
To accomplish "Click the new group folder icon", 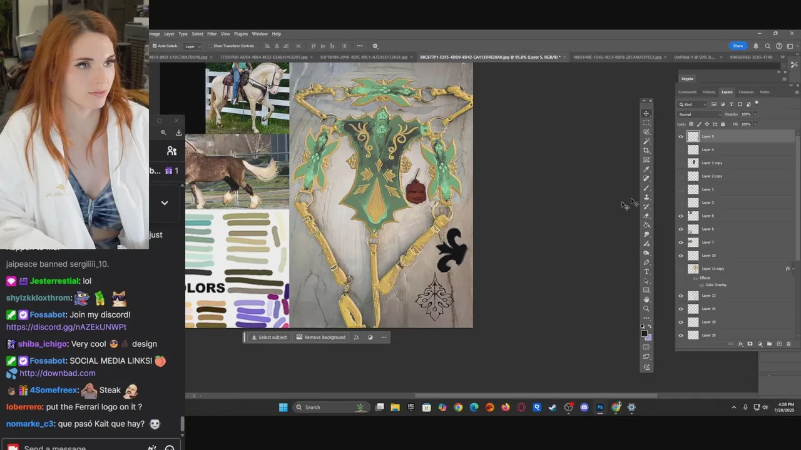I will pyautogui.click(x=769, y=344).
